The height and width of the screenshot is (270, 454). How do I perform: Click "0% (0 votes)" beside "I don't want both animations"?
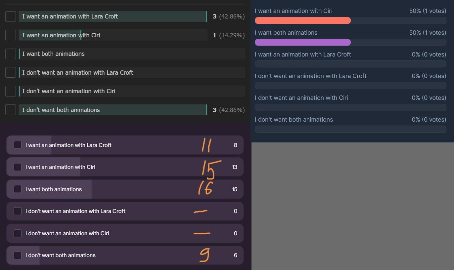pos(429,120)
